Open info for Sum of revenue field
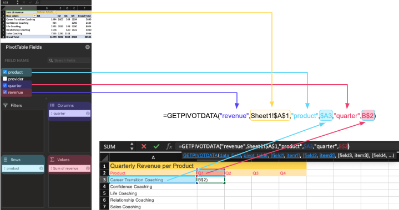 (x=88, y=168)
